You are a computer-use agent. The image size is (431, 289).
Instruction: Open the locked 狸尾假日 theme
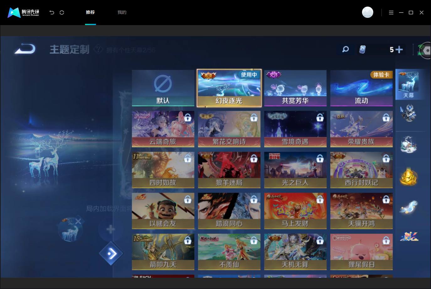(x=361, y=252)
